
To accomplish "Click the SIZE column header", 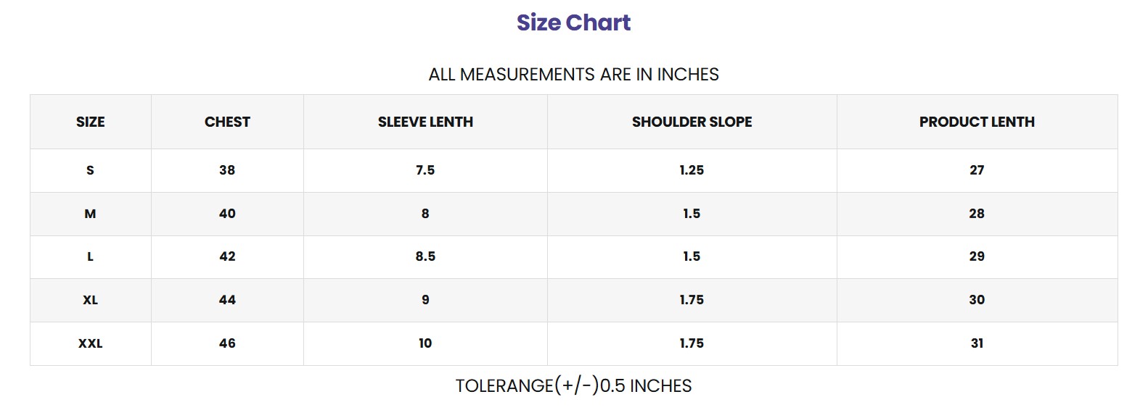I will (90, 122).
